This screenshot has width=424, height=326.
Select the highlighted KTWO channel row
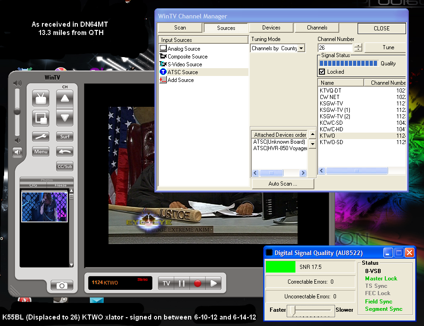[362, 135]
